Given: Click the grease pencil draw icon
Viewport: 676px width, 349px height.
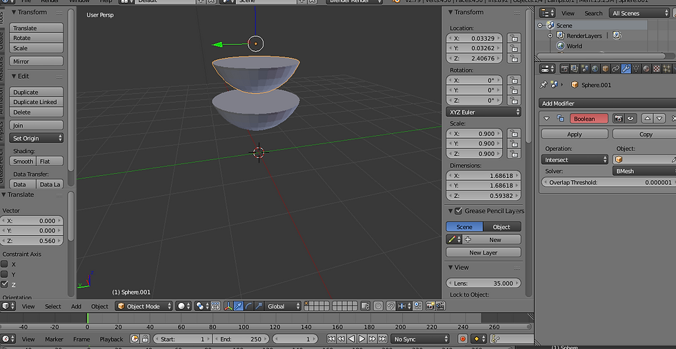Looking at the screenshot, I should tap(452, 239).
